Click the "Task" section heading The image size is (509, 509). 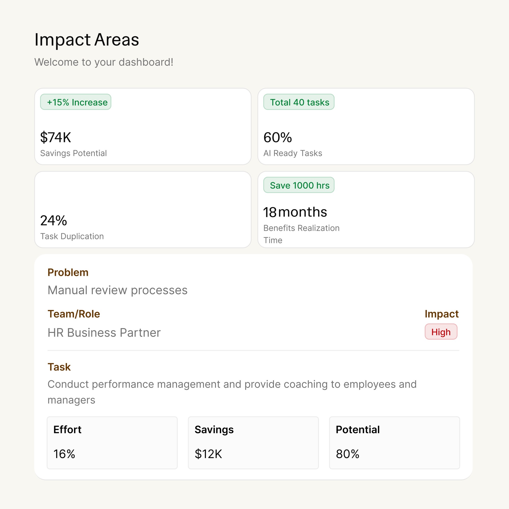[59, 367]
